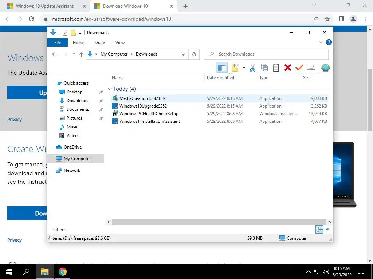Switch to Details view in the status bar

click(319, 229)
